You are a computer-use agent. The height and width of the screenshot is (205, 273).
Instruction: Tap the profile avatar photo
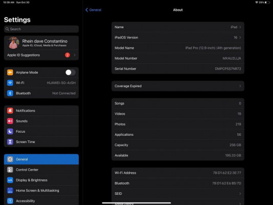[13, 43]
